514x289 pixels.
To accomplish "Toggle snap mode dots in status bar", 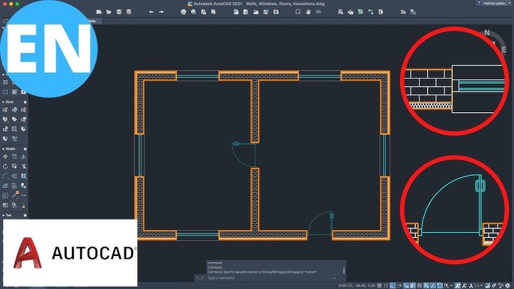I will click(x=386, y=286).
